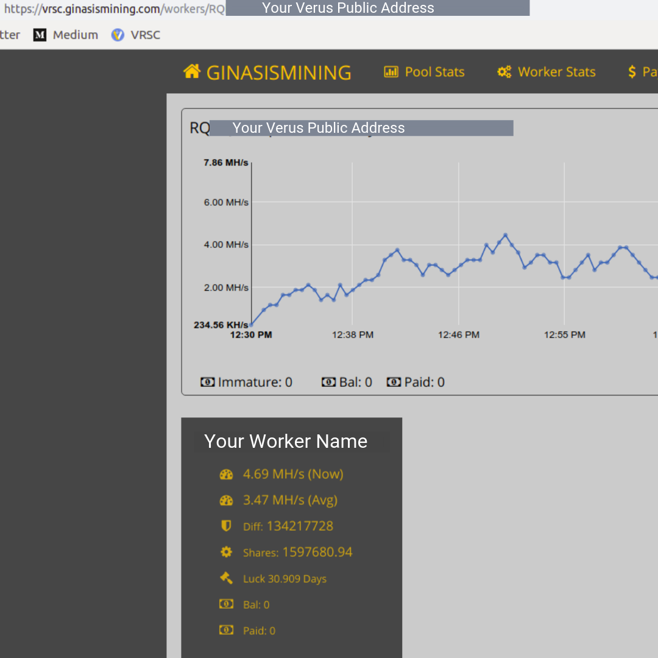This screenshot has width=658, height=658.
Task: Click the 234.56 KH/s axis label
Action: [x=221, y=325]
